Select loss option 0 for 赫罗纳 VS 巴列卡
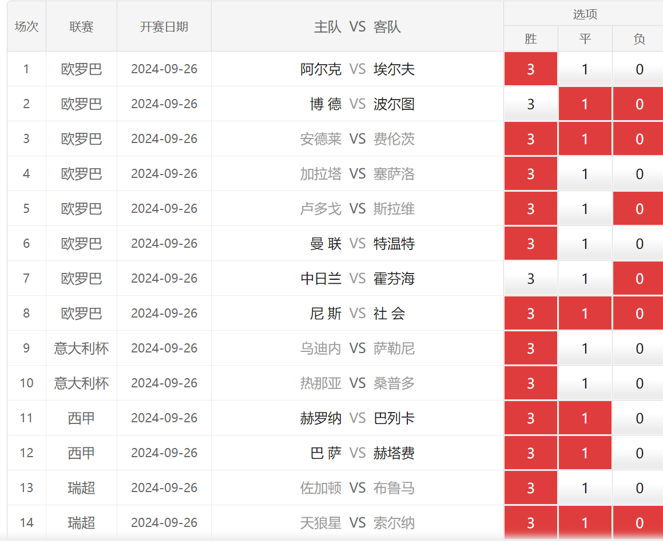 [638, 418]
